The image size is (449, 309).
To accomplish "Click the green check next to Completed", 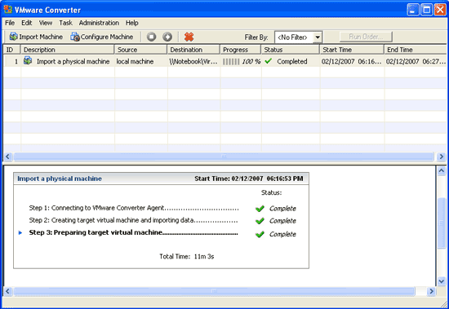I will coord(269,61).
